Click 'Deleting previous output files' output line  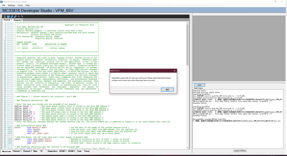pyautogui.click(x=206, y=93)
